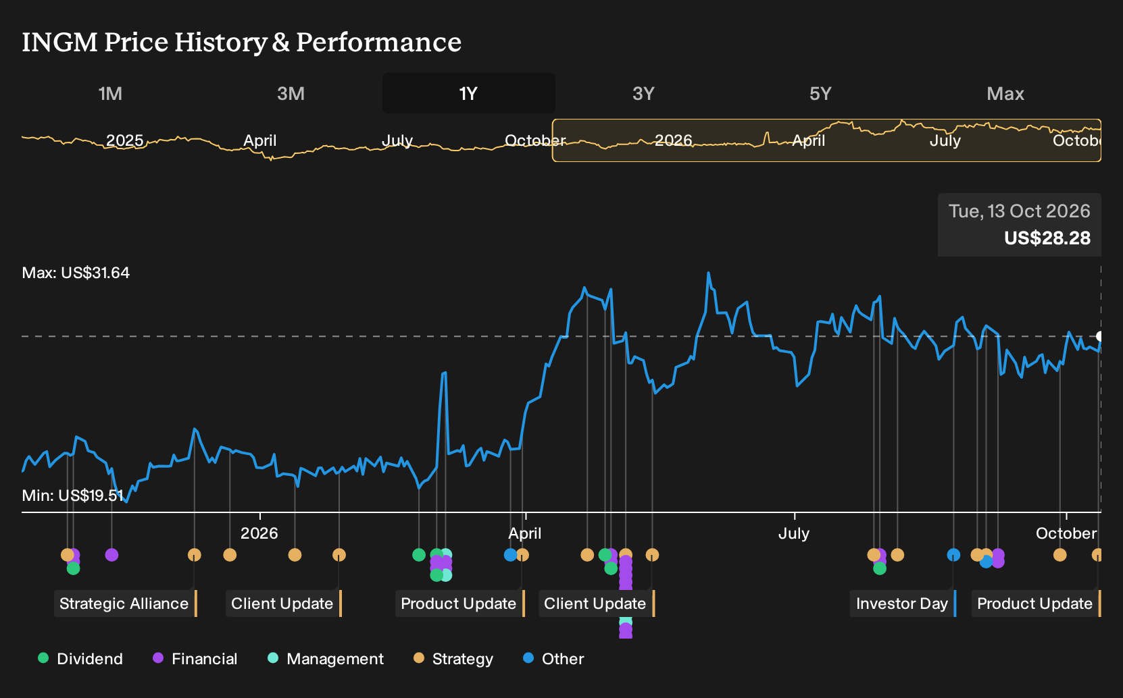Switch chart range to 3Y

click(x=643, y=93)
